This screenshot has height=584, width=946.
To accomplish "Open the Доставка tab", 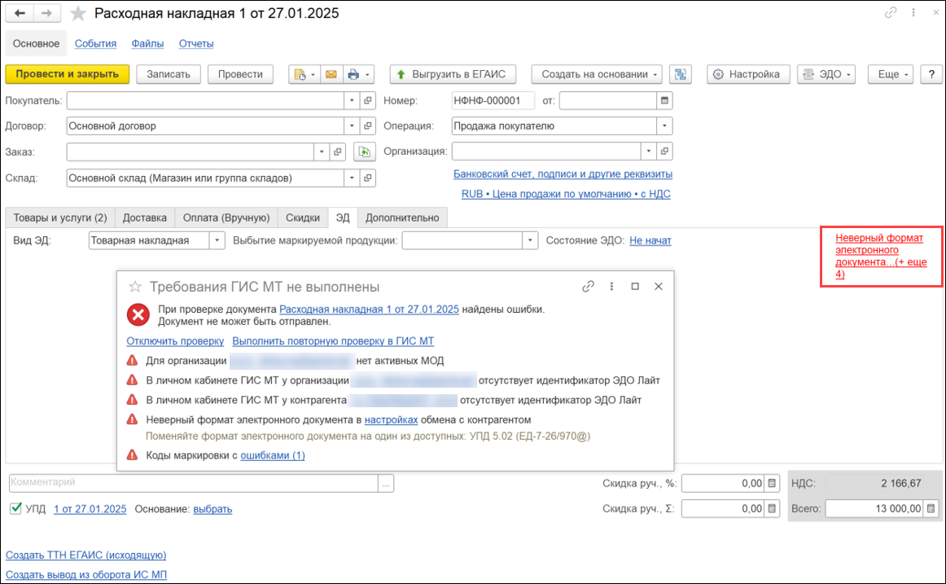I will pyautogui.click(x=145, y=217).
